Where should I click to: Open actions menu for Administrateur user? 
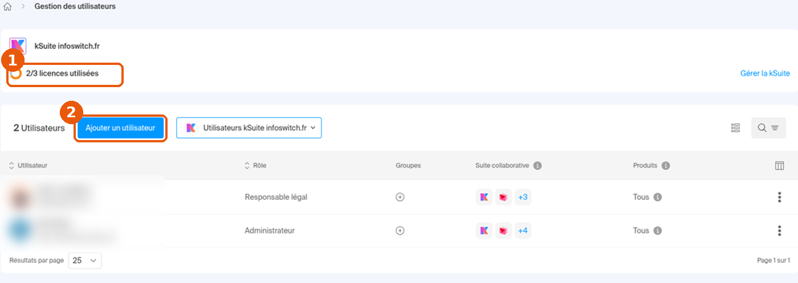tap(779, 231)
